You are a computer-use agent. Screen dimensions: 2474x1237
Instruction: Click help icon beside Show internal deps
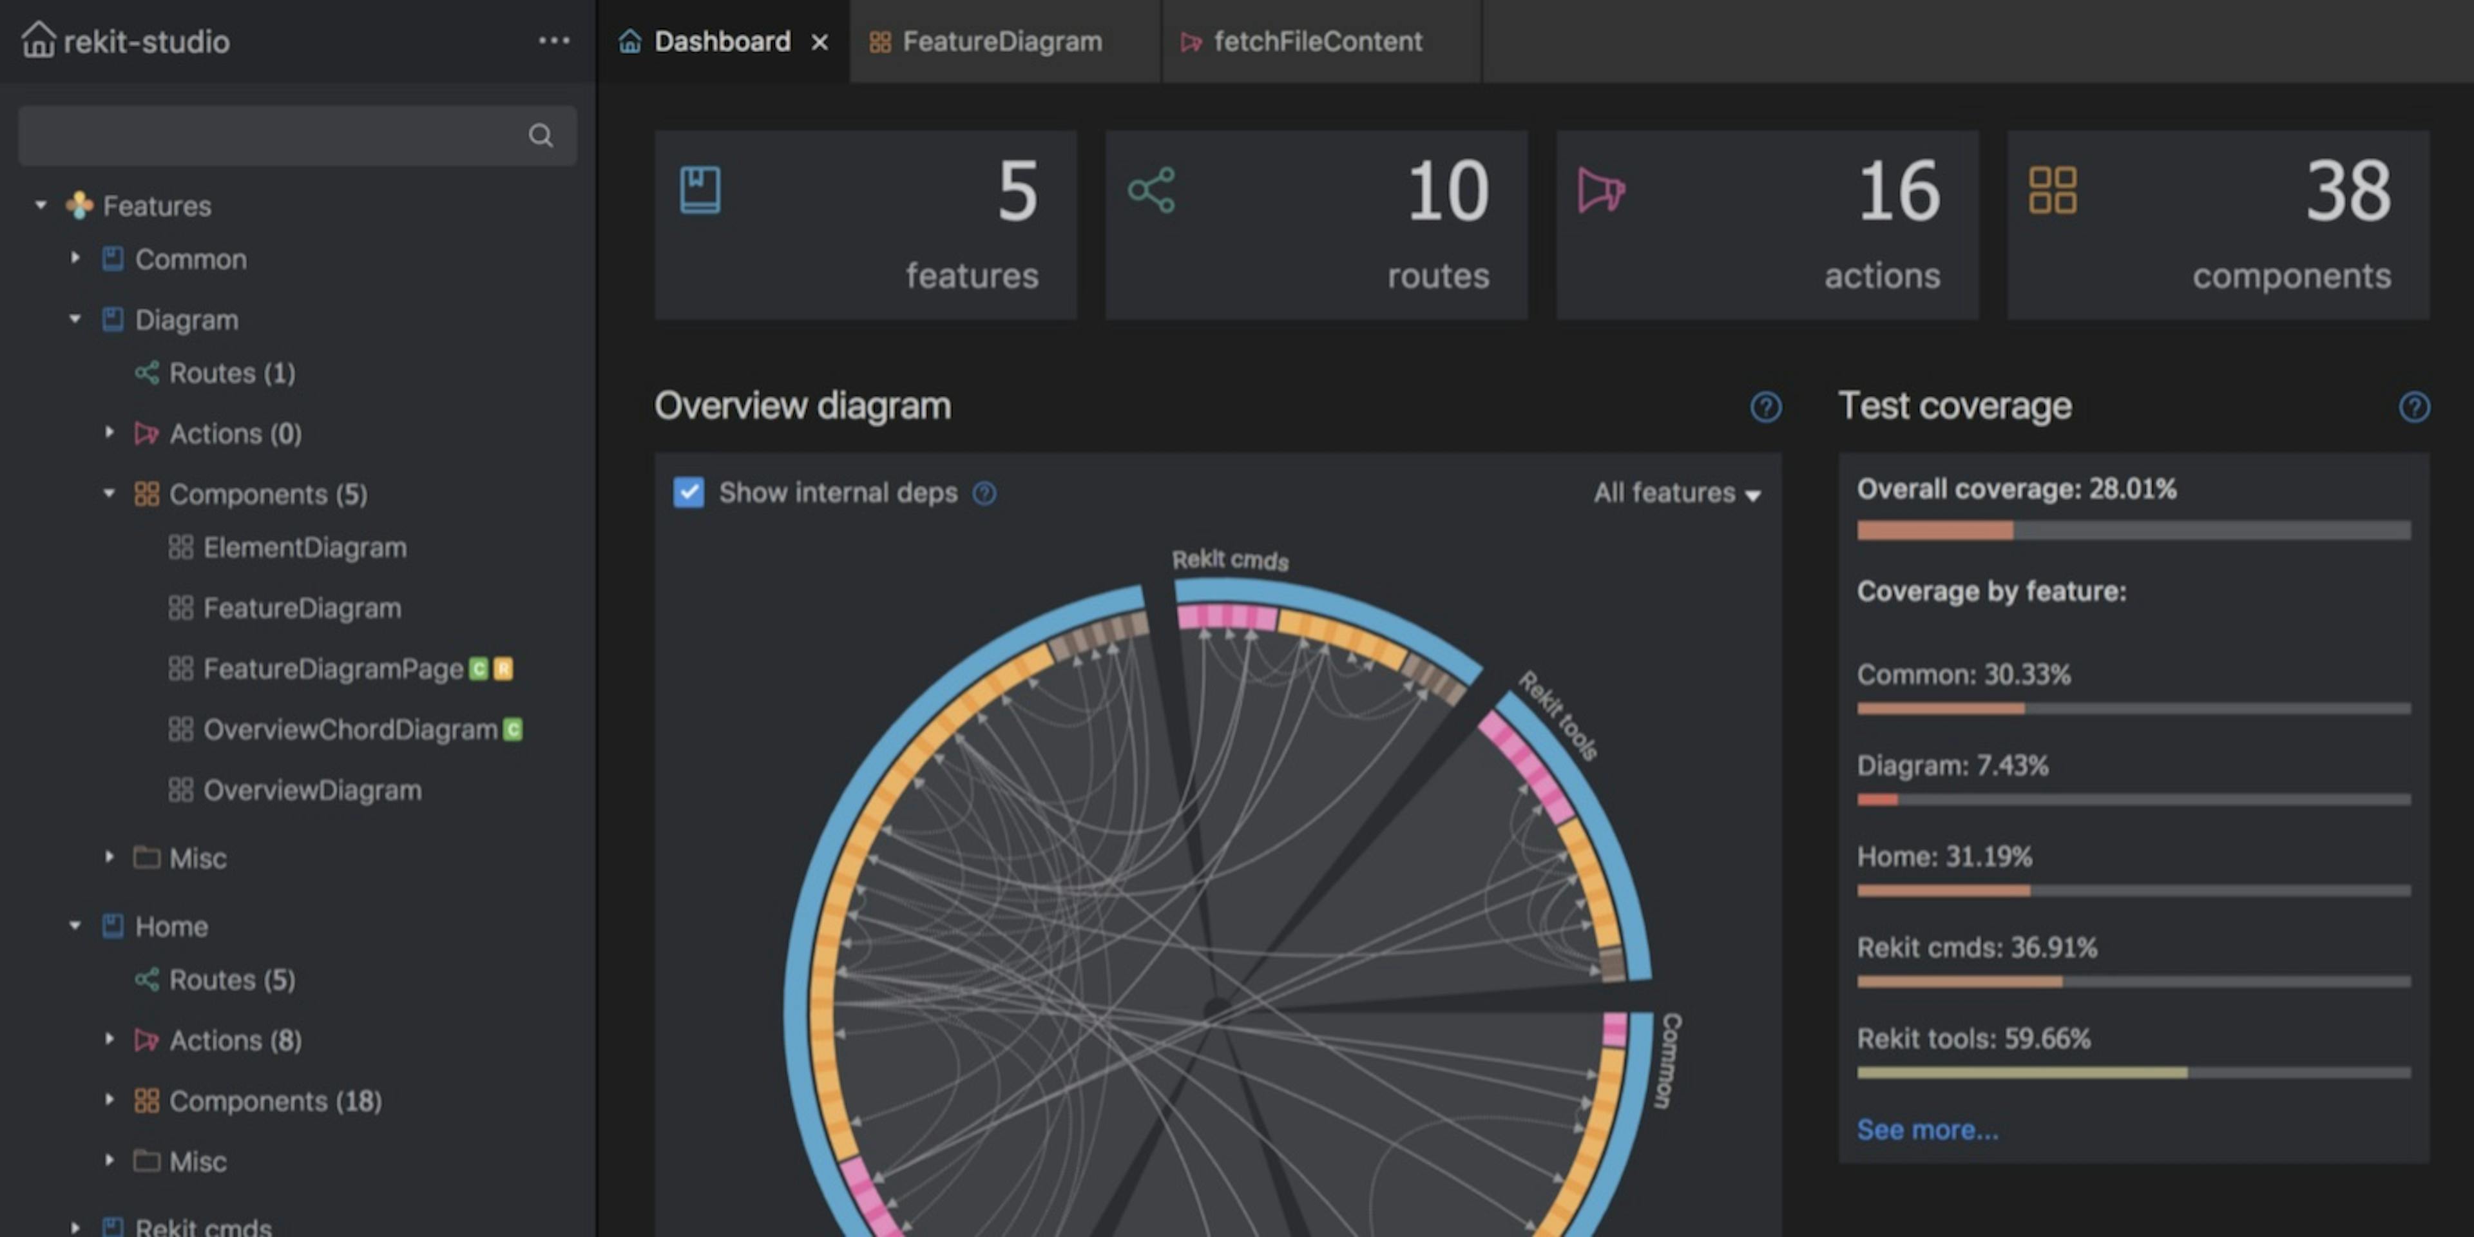pos(984,494)
